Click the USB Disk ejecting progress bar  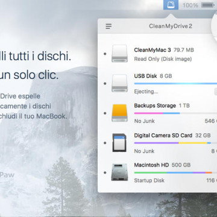pyautogui.click(x=175, y=83)
